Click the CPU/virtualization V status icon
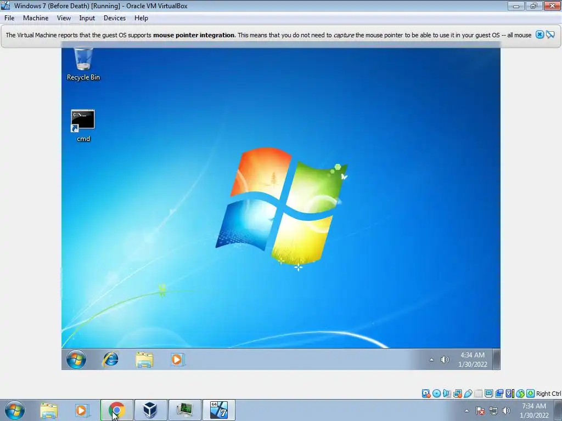Viewport: 562px width, 421px height. tap(509, 394)
